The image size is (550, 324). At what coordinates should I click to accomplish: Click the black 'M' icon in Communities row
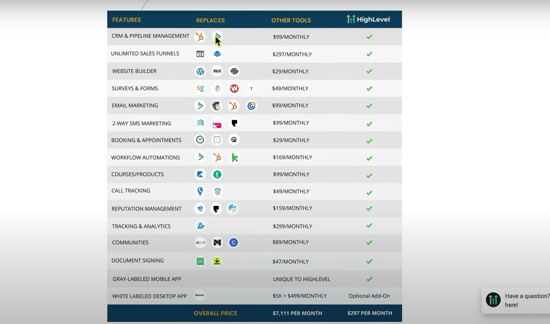tap(217, 242)
